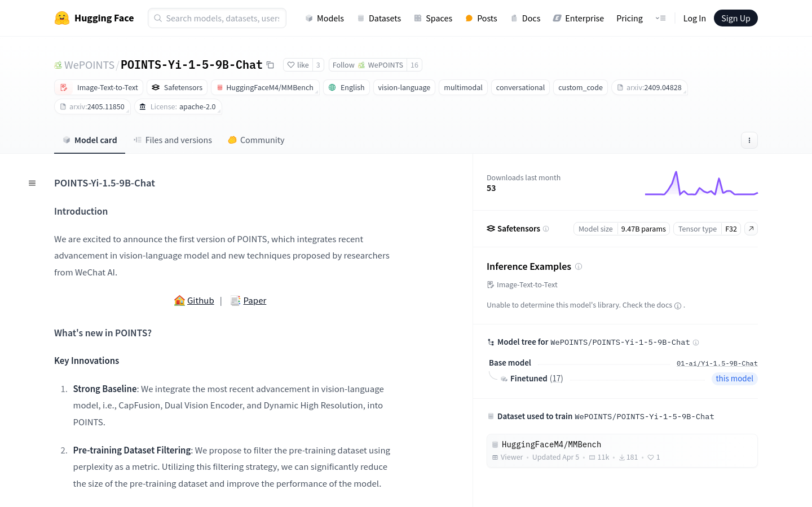
Task: Open base model 01-ai/Yi-1.5-9B-Chat link
Action: [717, 363]
